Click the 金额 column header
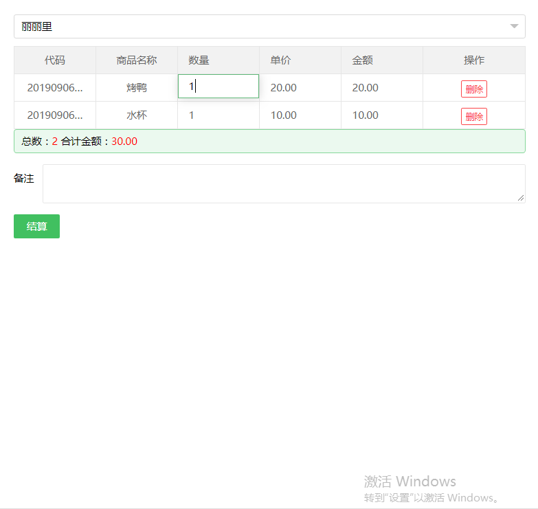 click(x=362, y=60)
